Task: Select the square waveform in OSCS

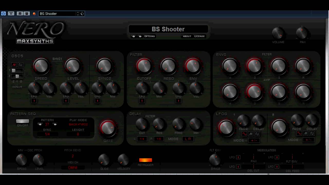Action: click(x=20, y=65)
